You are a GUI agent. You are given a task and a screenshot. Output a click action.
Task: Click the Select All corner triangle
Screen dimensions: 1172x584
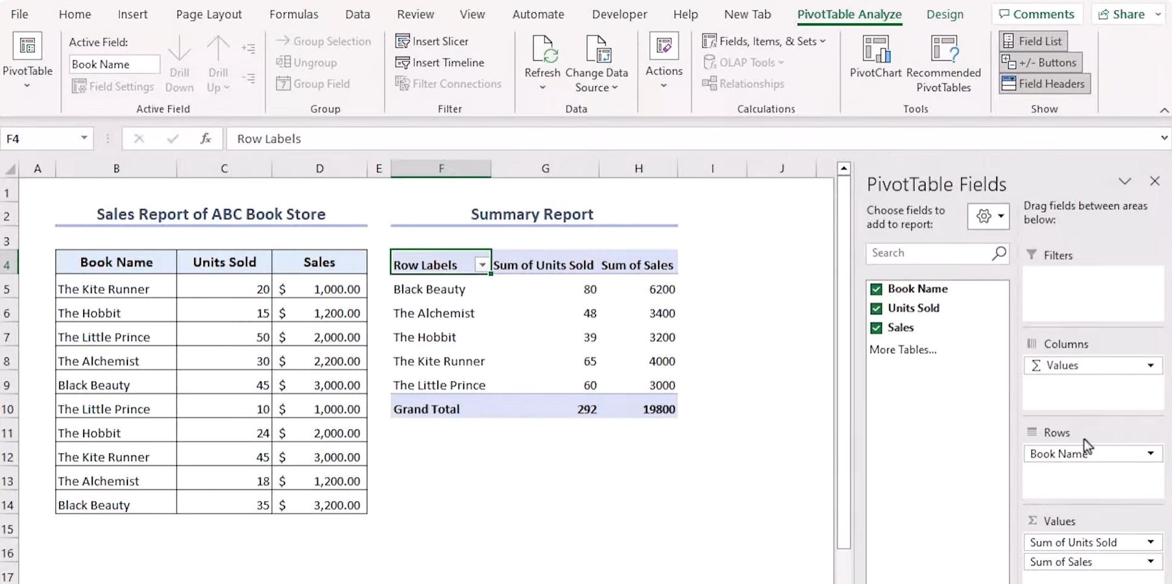10,169
